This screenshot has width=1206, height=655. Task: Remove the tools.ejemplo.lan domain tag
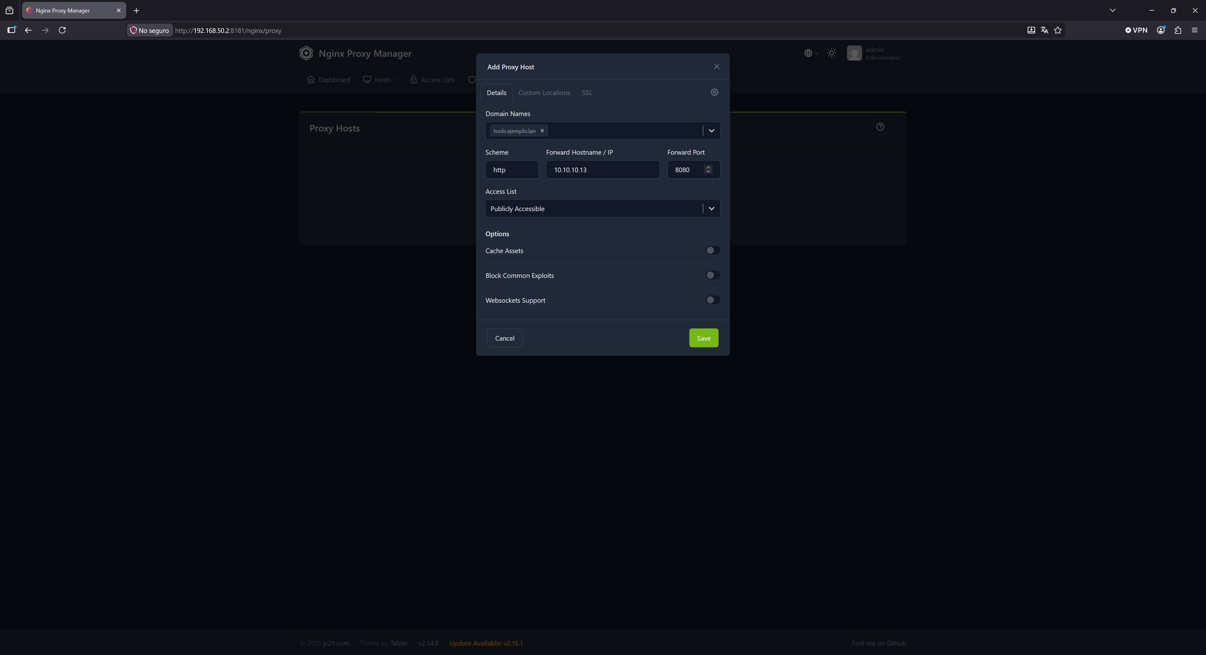(x=542, y=131)
